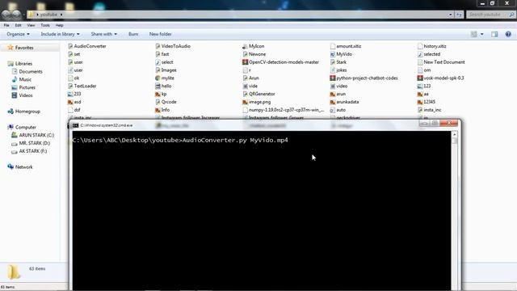Open the Edit menu

click(x=18, y=25)
